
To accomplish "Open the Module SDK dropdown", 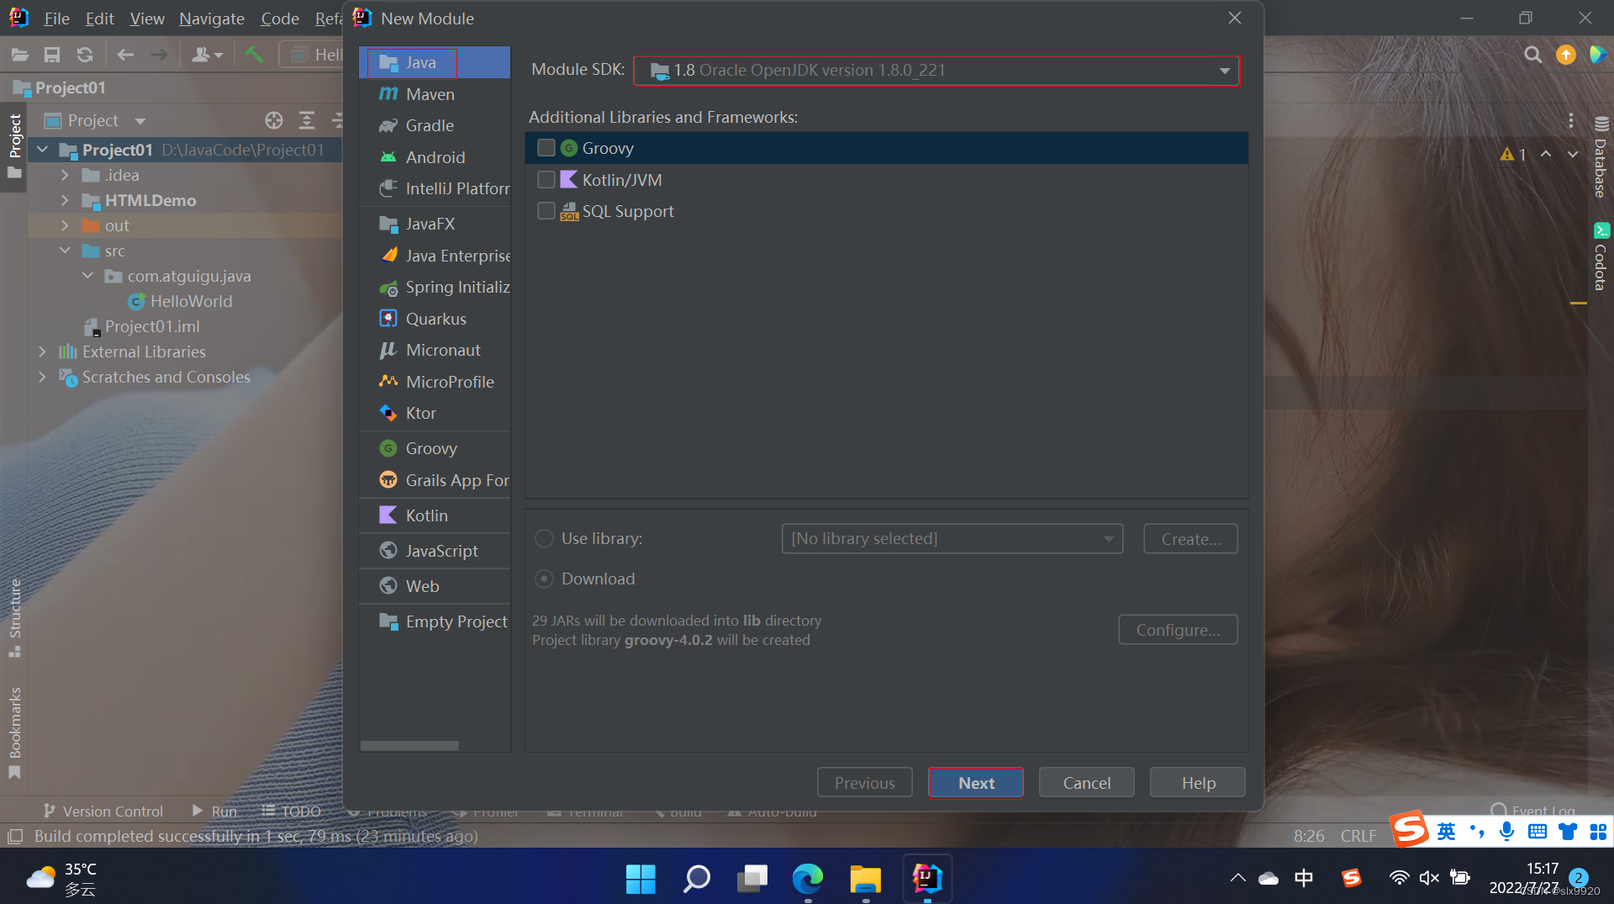I will (x=936, y=70).
